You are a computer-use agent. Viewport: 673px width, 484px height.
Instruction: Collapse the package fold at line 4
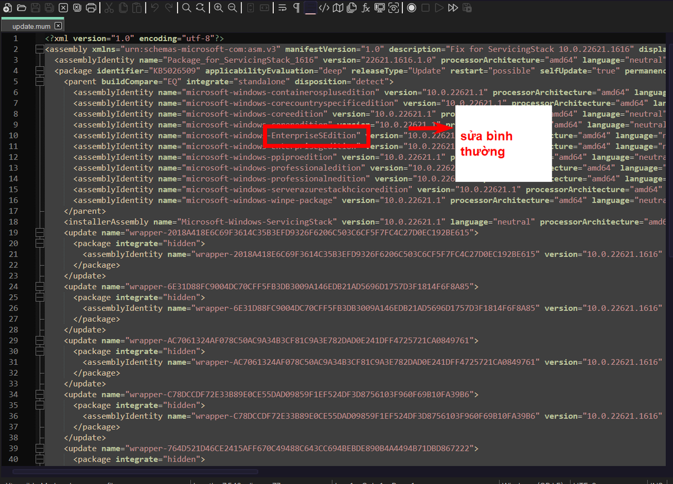pos(39,71)
